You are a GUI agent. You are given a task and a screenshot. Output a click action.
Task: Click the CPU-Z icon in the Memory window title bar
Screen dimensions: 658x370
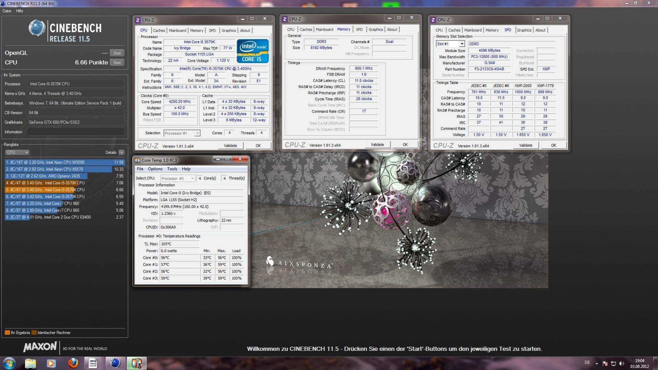pos(285,19)
